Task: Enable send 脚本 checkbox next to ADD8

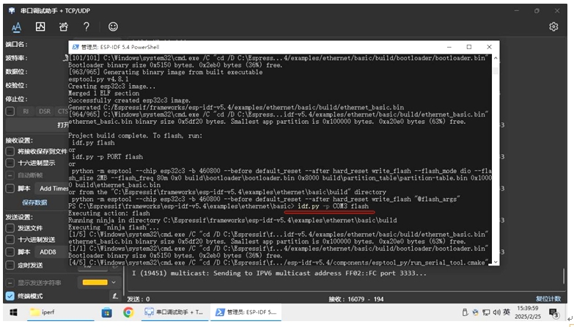Action: [x=10, y=252]
